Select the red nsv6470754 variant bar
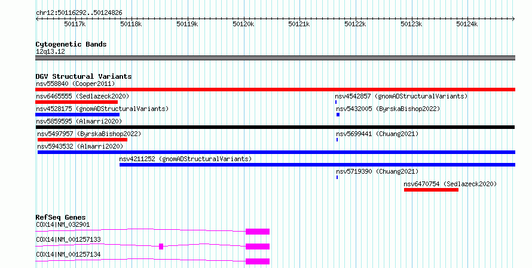Screen dimensions: 532x268 pyautogui.click(x=431, y=190)
